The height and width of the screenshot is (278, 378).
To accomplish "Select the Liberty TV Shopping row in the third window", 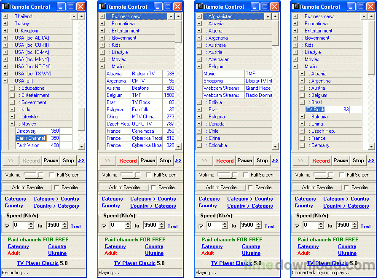I will (x=237, y=81).
